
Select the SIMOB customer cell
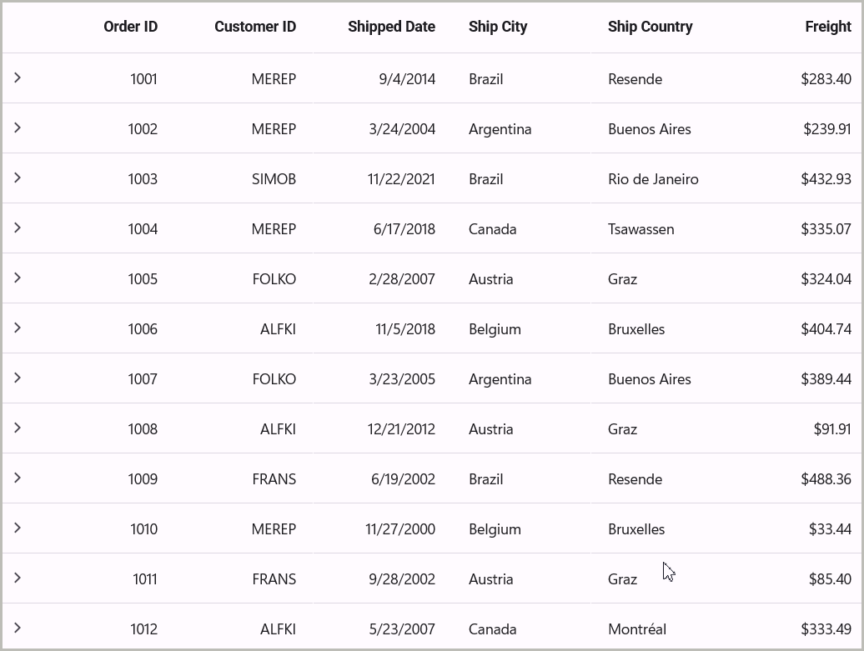[274, 179]
